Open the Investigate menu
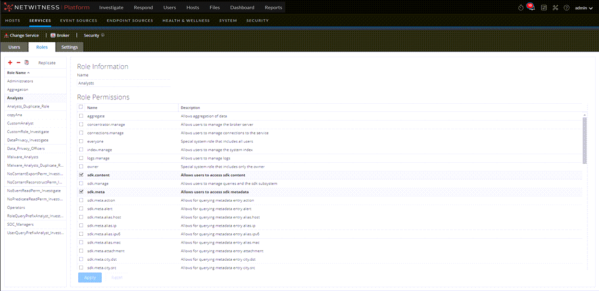599x291 pixels. 111,8
